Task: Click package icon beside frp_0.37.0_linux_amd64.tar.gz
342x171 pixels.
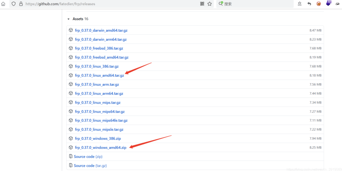Action: tap(71, 75)
